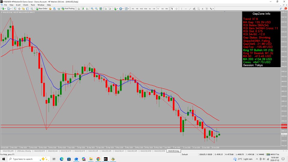The width and height of the screenshot is (288, 162).
Task: Switch to bar chart display
Action: (79, 9)
